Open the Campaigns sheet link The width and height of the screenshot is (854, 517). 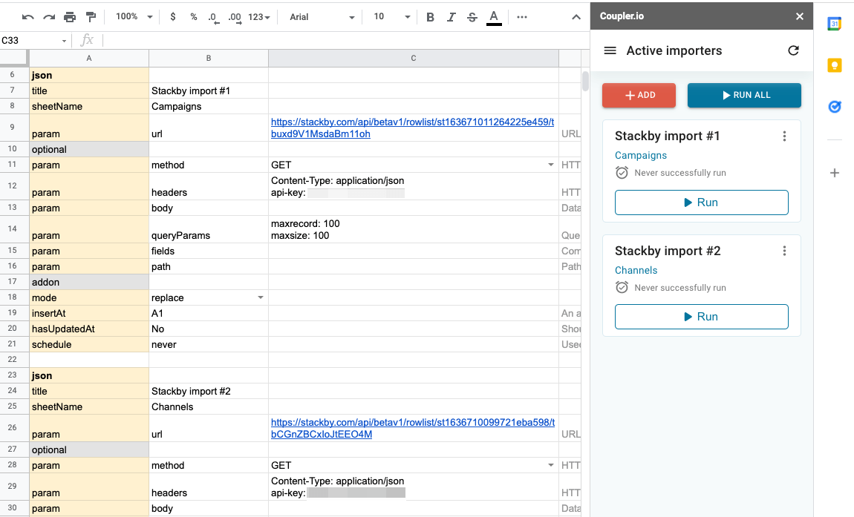click(x=640, y=155)
